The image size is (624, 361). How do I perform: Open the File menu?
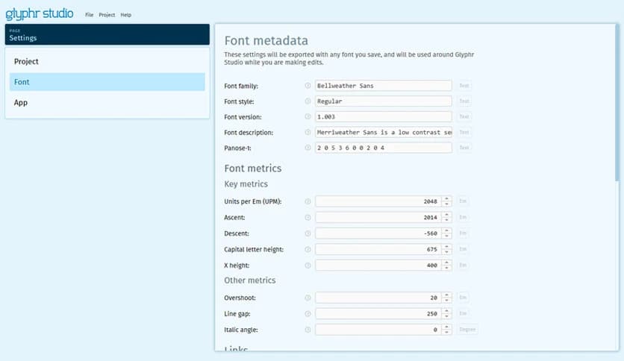[89, 15]
